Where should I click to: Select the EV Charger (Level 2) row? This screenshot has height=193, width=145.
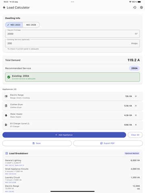(72, 125)
